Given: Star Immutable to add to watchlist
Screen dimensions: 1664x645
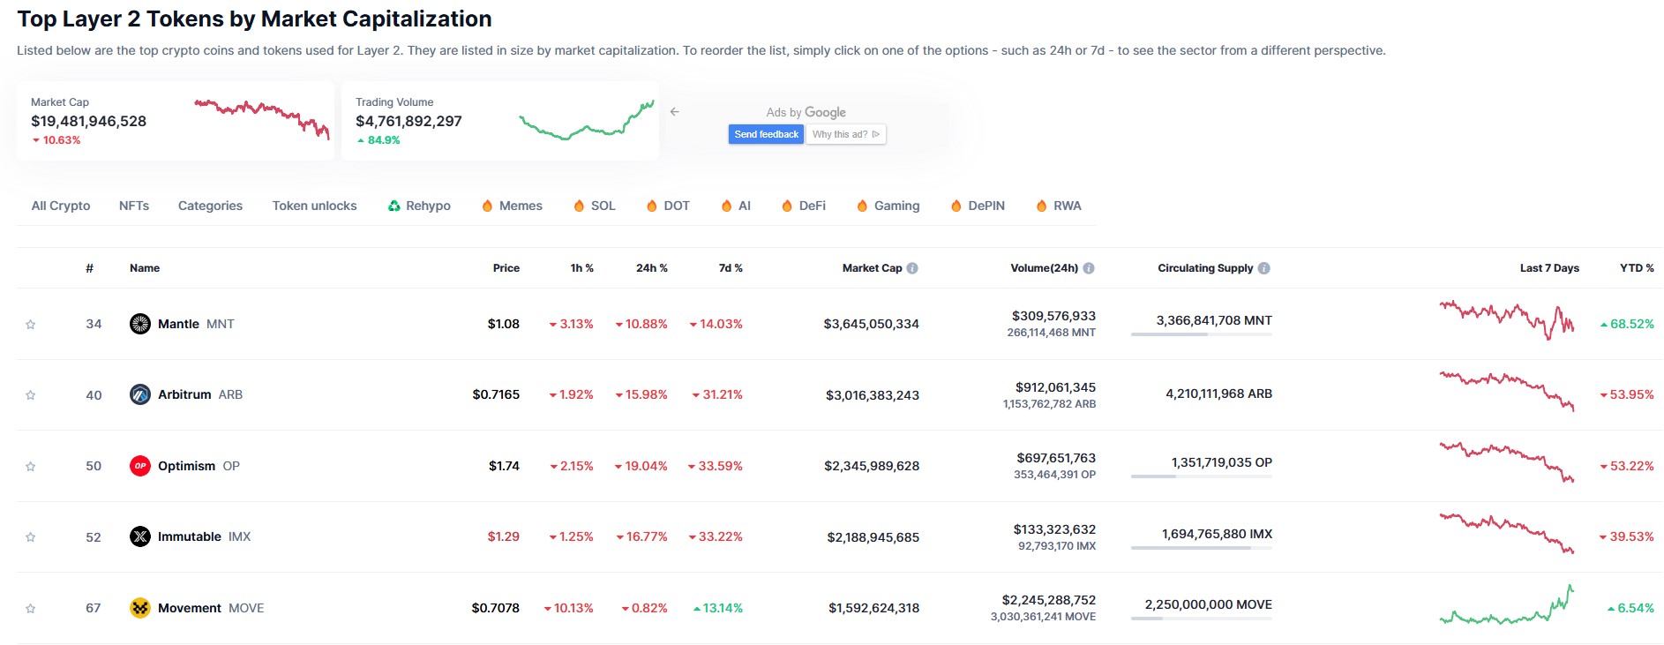Looking at the screenshot, I should click(31, 537).
